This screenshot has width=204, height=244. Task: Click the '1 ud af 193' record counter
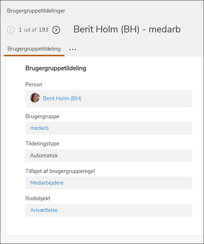(x=33, y=30)
